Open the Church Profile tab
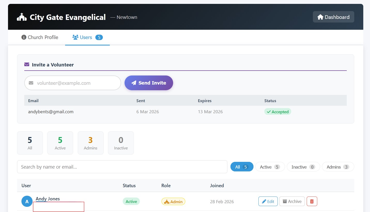The width and height of the screenshot is (370, 212). pos(40,37)
